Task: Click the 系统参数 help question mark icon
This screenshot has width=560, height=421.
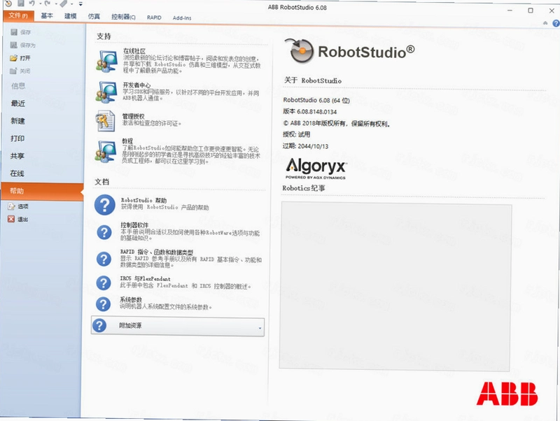Action: (x=103, y=304)
